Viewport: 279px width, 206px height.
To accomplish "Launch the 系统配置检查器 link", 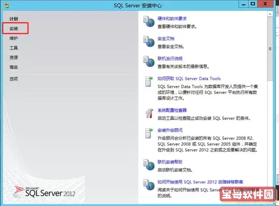I will coord(172,110).
